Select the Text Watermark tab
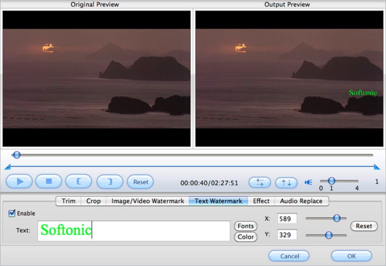 pos(218,201)
